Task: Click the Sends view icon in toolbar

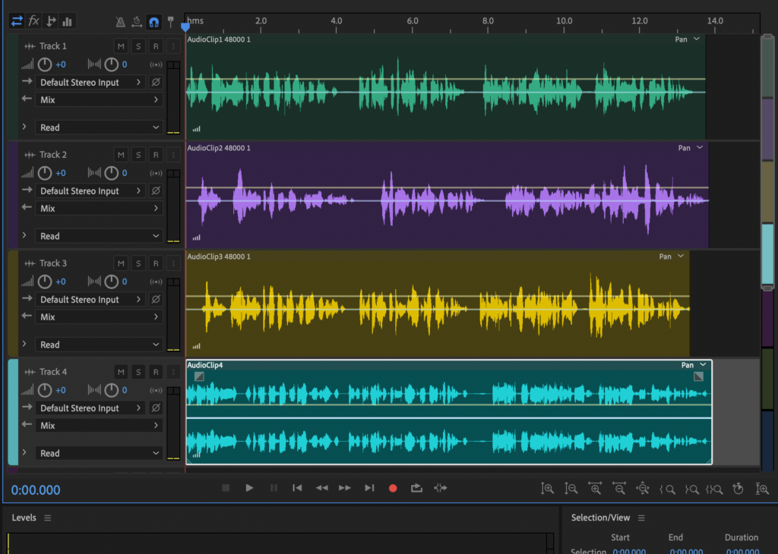Action: 51,21
